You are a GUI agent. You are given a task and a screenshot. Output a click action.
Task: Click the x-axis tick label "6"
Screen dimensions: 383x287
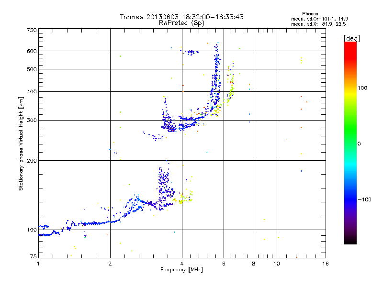[x=224, y=264]
